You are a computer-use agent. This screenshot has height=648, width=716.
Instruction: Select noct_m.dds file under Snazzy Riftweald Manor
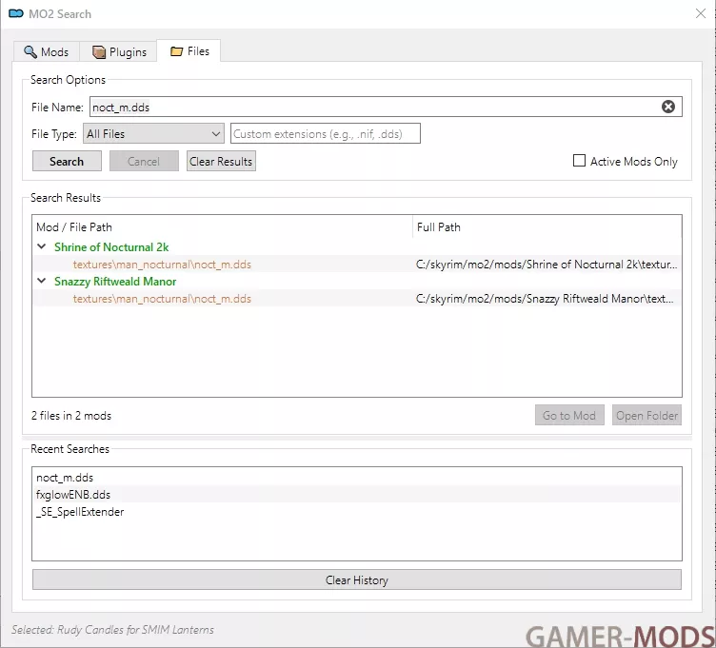point(162,299)
